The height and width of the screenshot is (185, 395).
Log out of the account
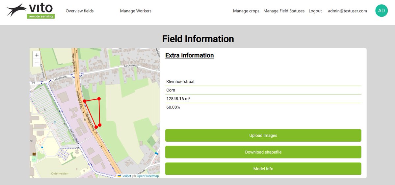pos(315,11)
